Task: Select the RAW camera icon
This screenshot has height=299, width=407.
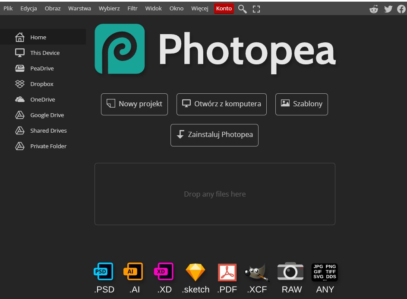Action: [290, 271]
